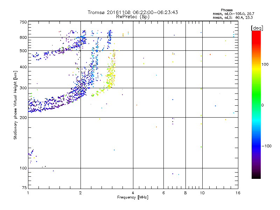The width and height of the screenshot is (280, 210).
Task: Click the x-axis tick label "8"
Action: click(x=185, y=193)
